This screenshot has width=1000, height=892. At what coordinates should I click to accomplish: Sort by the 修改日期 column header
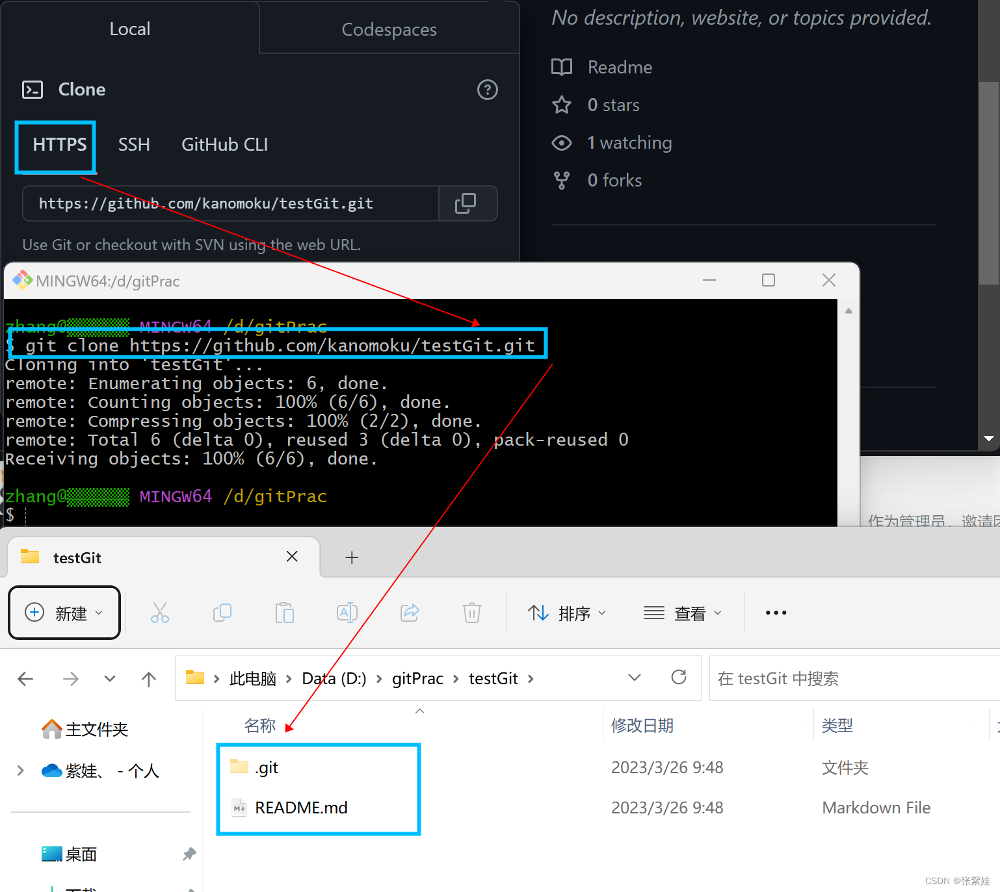(642, 726)
